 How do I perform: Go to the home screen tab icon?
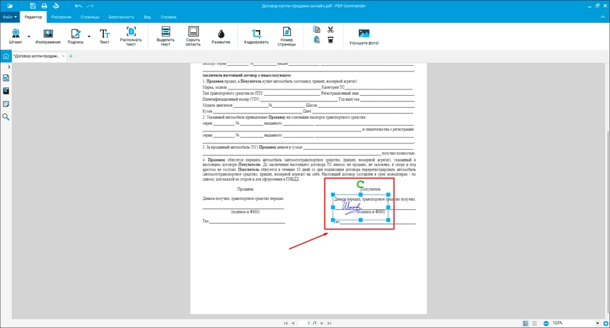click(x=6, y=56)
